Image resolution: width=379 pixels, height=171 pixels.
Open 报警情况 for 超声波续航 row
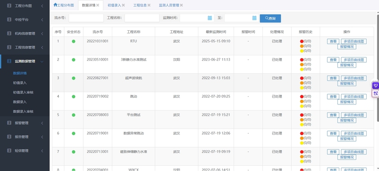coord(347,84)
